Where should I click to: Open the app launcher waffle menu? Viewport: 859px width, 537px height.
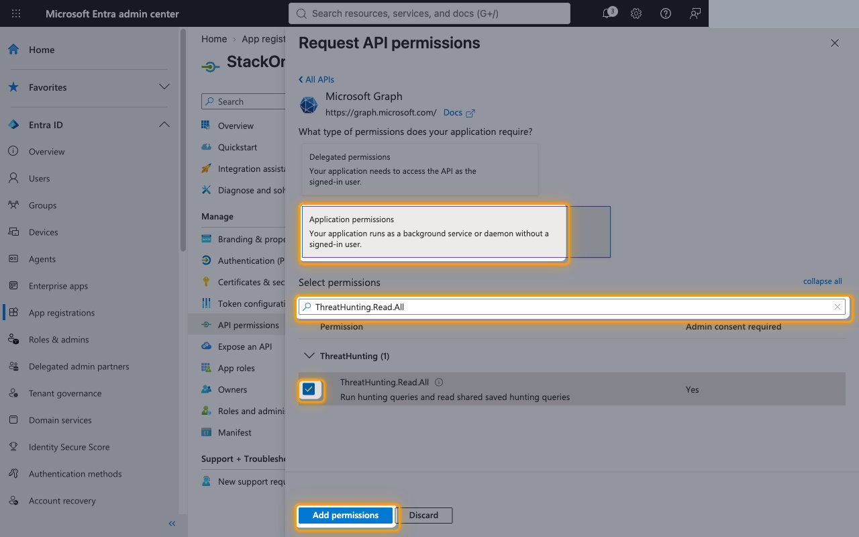point(16,13)
